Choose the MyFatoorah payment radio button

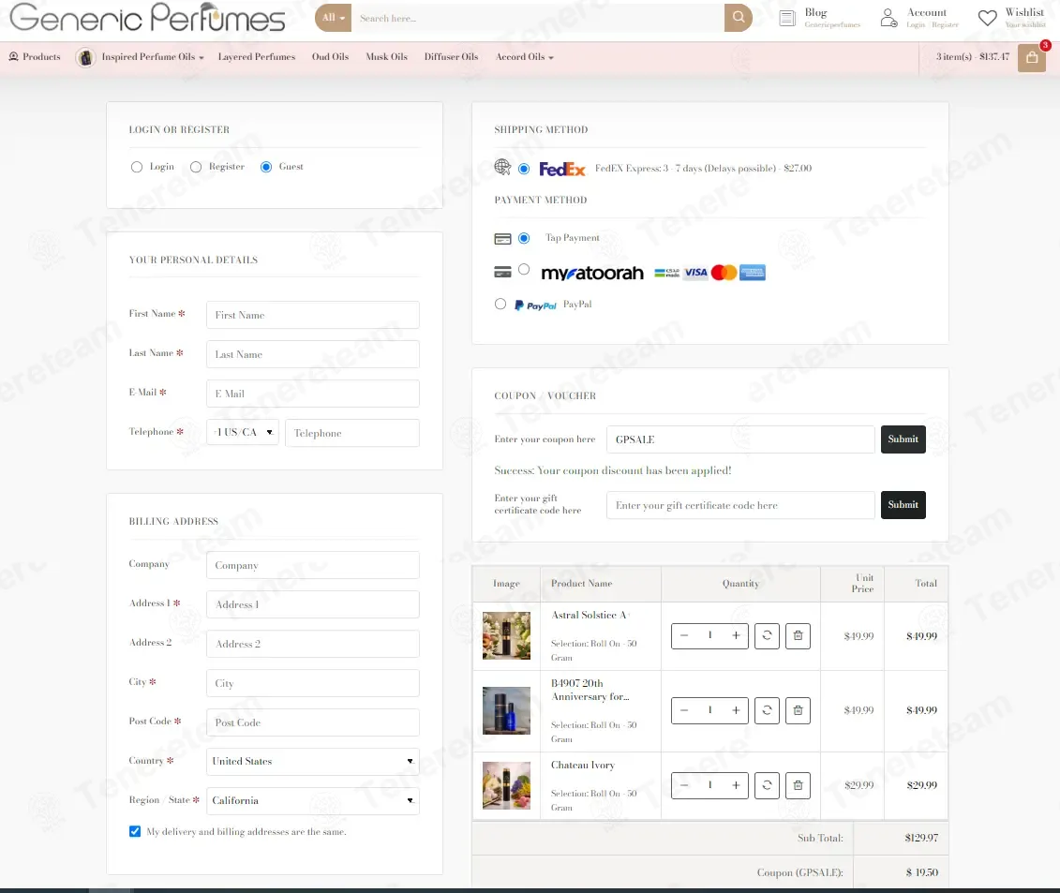click(524, 270)
